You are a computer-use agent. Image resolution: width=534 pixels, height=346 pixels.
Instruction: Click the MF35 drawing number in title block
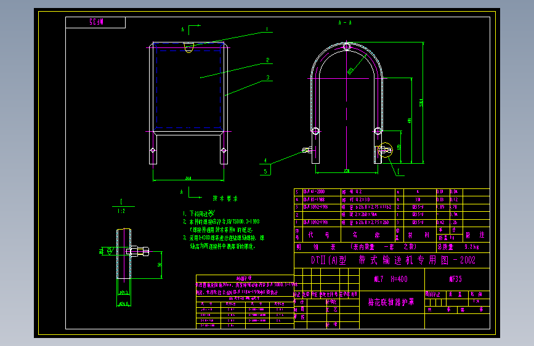point(455,280)
